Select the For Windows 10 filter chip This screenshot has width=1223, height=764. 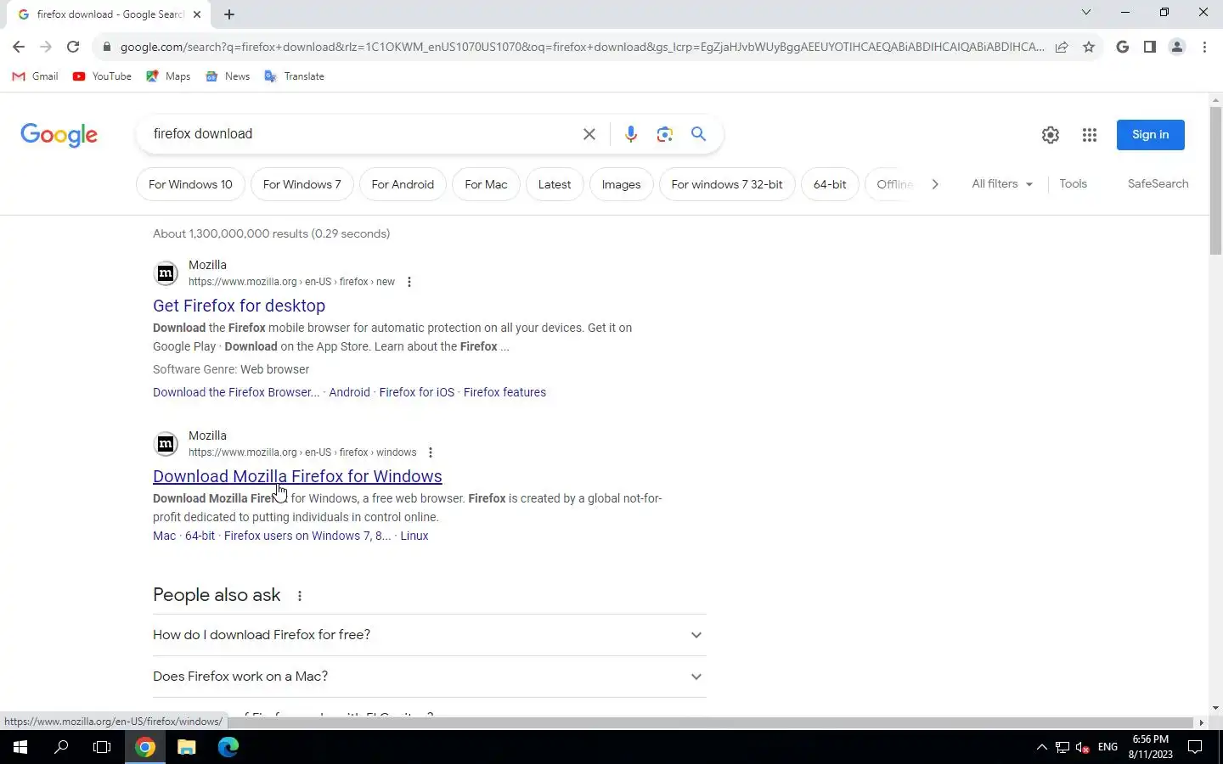(190, 184)
